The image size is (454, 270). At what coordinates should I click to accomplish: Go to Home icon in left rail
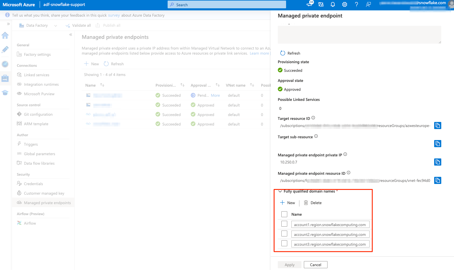[x=5, y=36]
